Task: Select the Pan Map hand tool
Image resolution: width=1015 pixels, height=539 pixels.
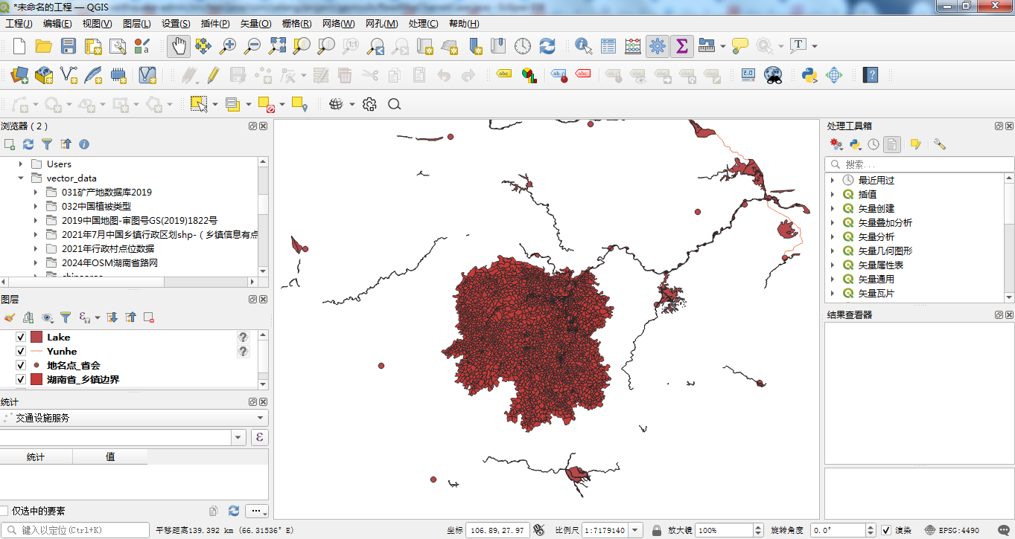Action: [179, 46]
